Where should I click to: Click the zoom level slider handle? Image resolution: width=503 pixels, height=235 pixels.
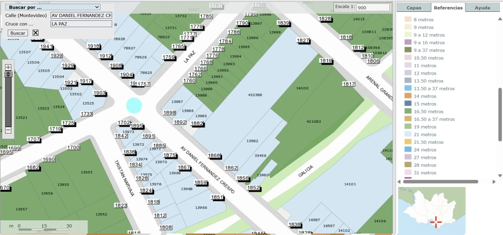8,74
